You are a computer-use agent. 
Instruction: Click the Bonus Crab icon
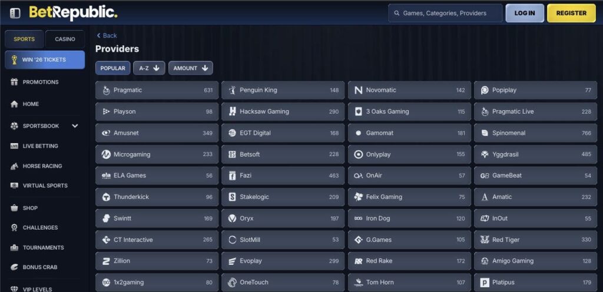tap(14, 267)
